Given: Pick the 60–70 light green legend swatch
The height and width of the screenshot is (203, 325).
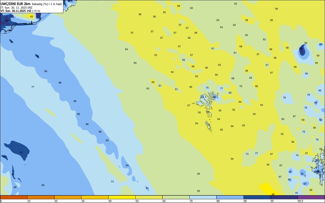Looking at the screenshot, I should click(176, 197).
